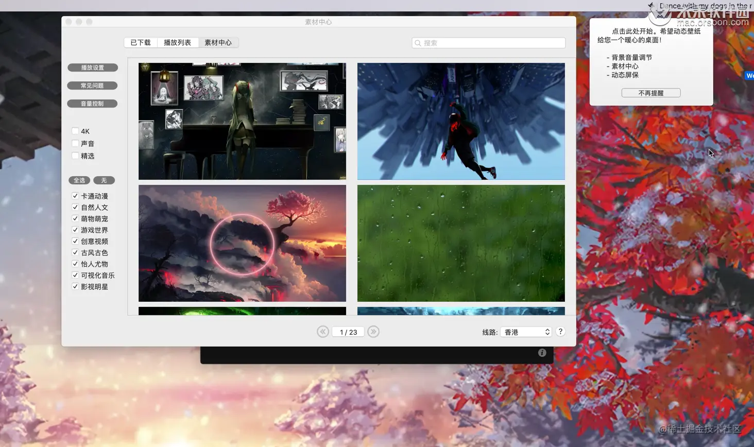Screen dimensions: 754x447
Task: Uncheck the 自然人文 category
Action: point(75,207)
